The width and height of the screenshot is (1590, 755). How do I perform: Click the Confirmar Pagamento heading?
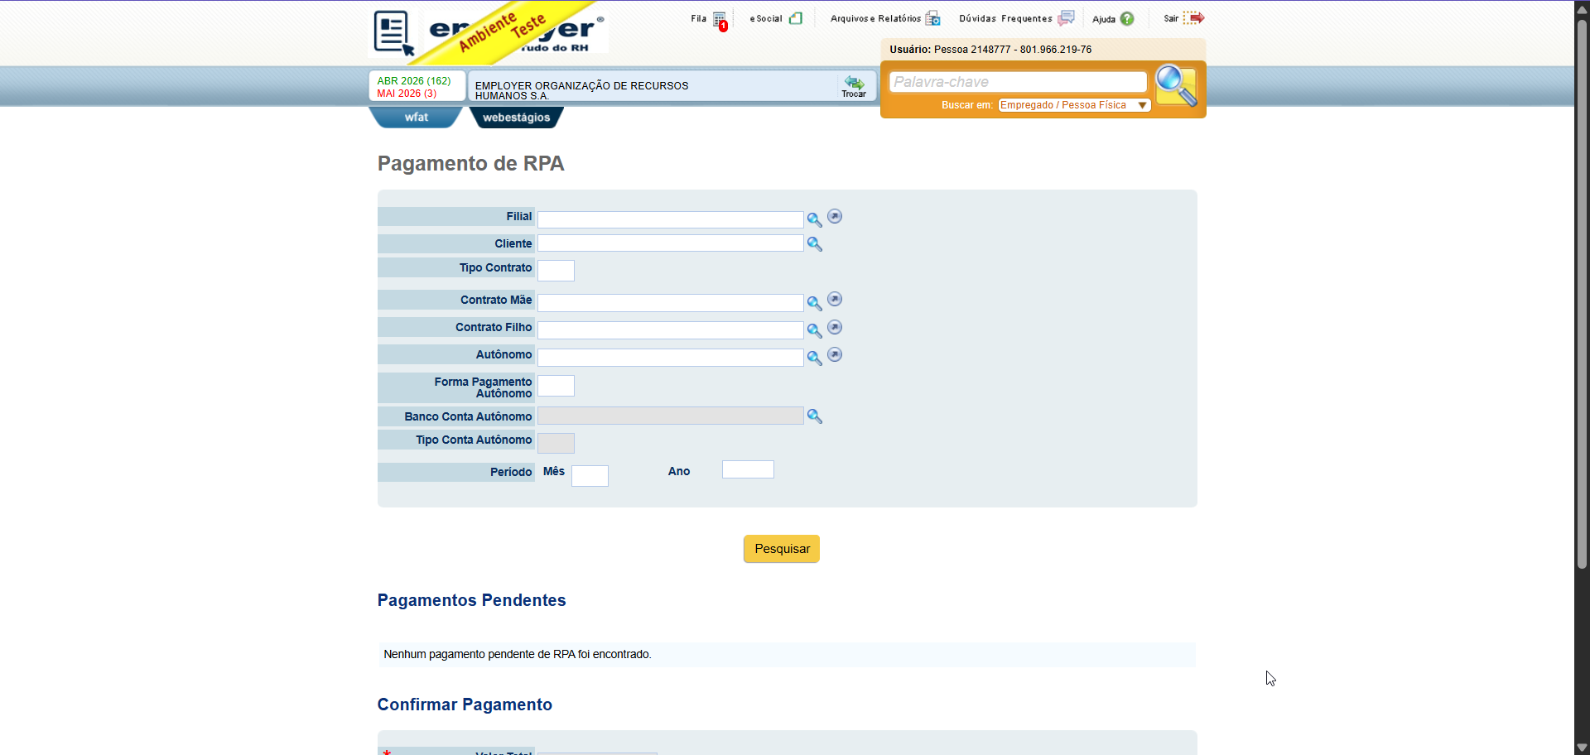(x=465, y=705)
